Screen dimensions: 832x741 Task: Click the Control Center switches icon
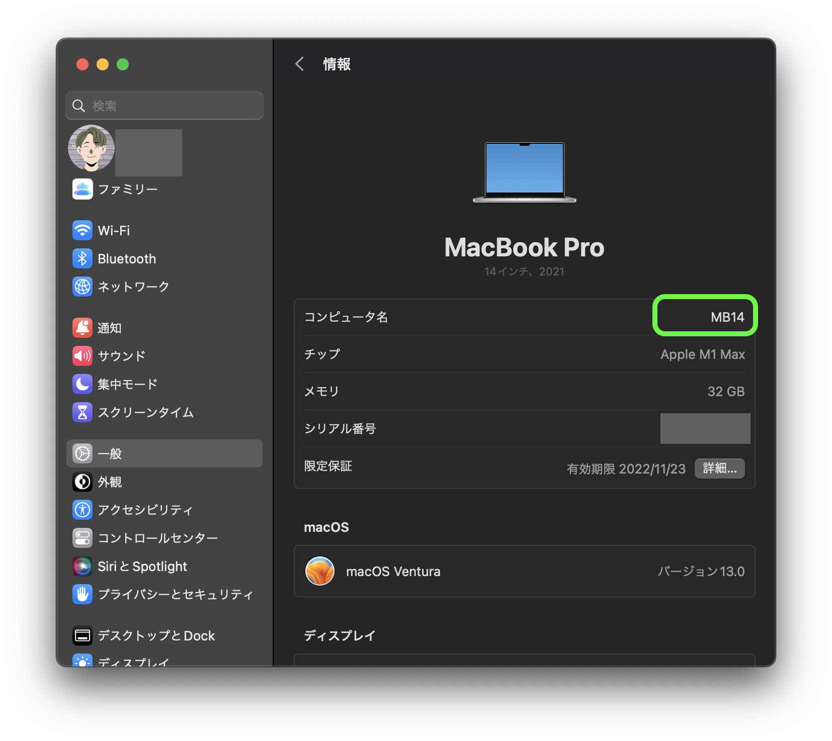coord(82,538)
